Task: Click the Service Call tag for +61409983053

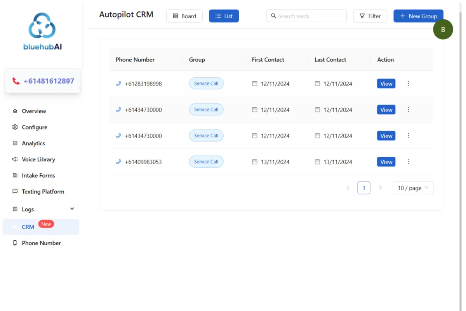Action: pyautogui.click(x=206, y=162)
